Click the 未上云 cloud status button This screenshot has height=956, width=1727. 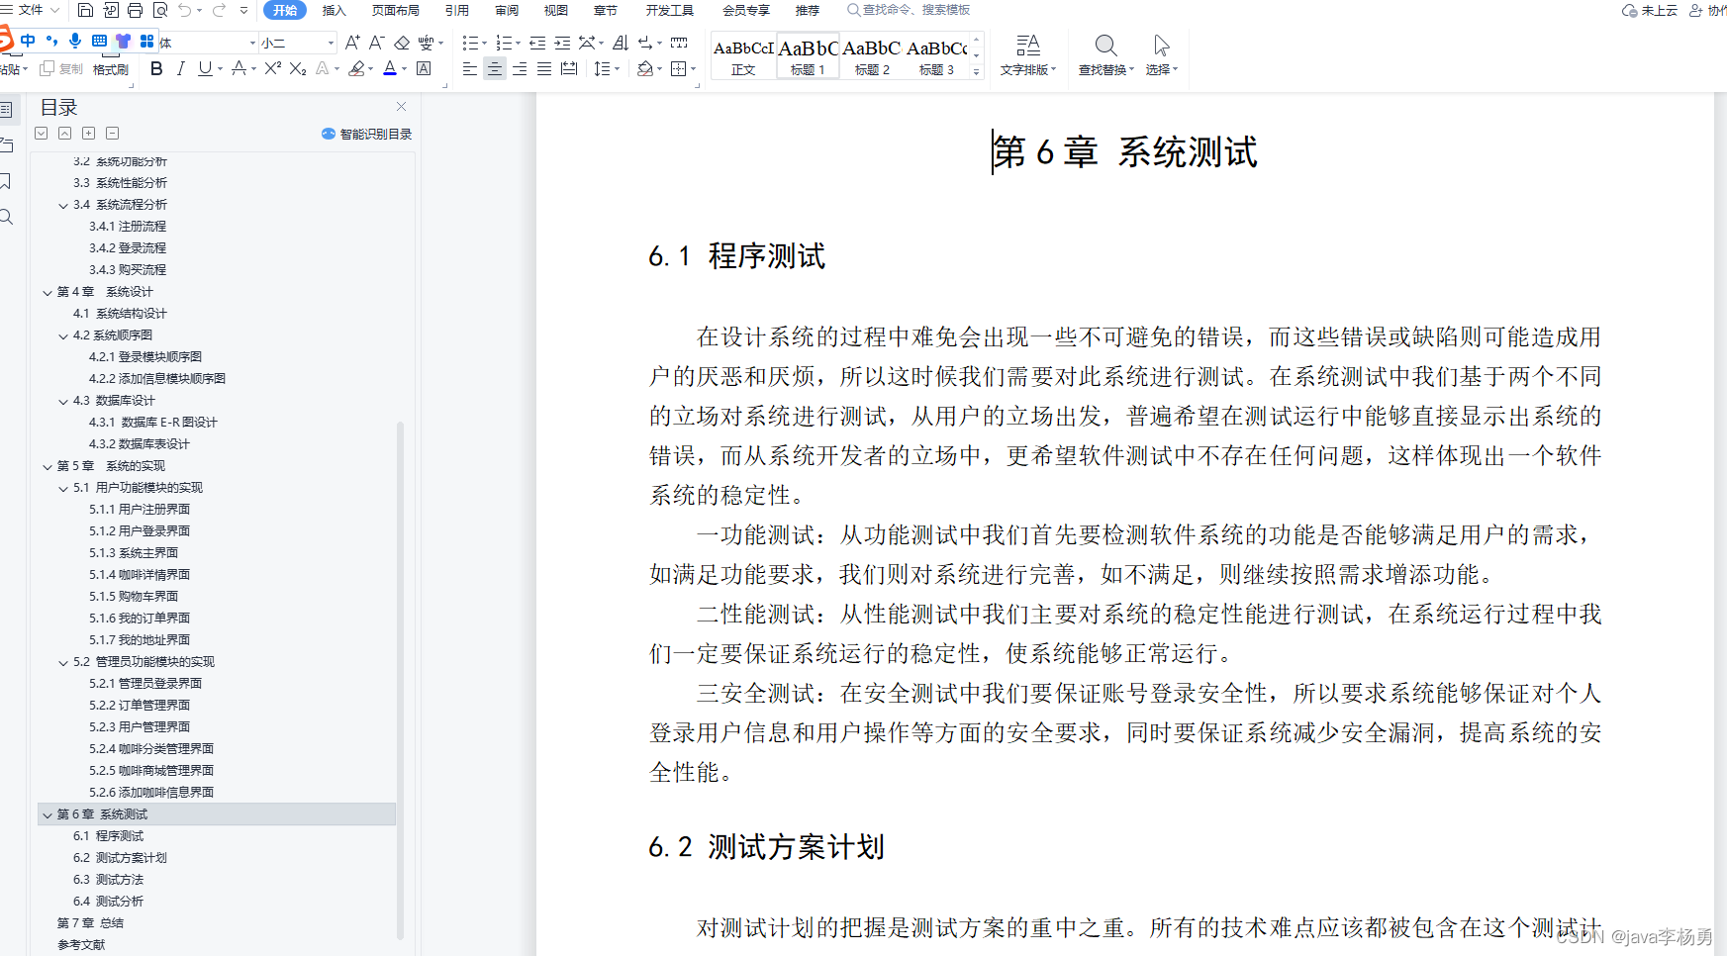click(1650, 10)
